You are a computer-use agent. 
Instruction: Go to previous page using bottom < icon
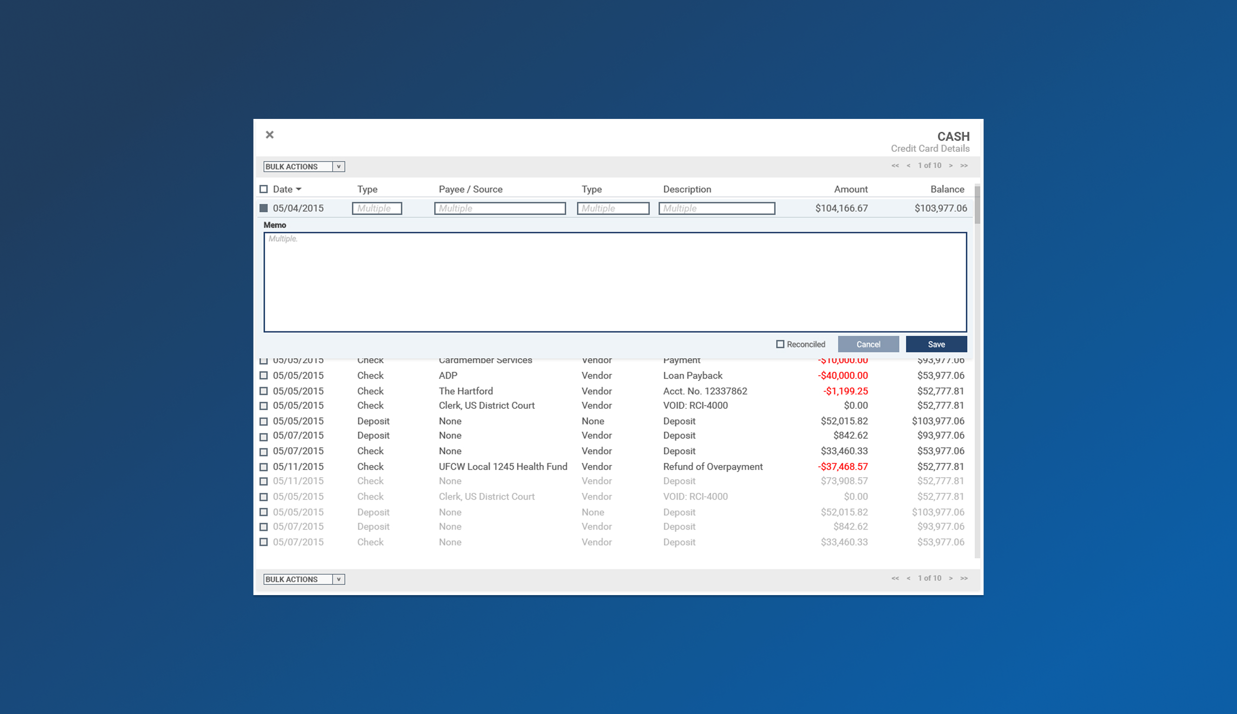(x=909, y=578)
